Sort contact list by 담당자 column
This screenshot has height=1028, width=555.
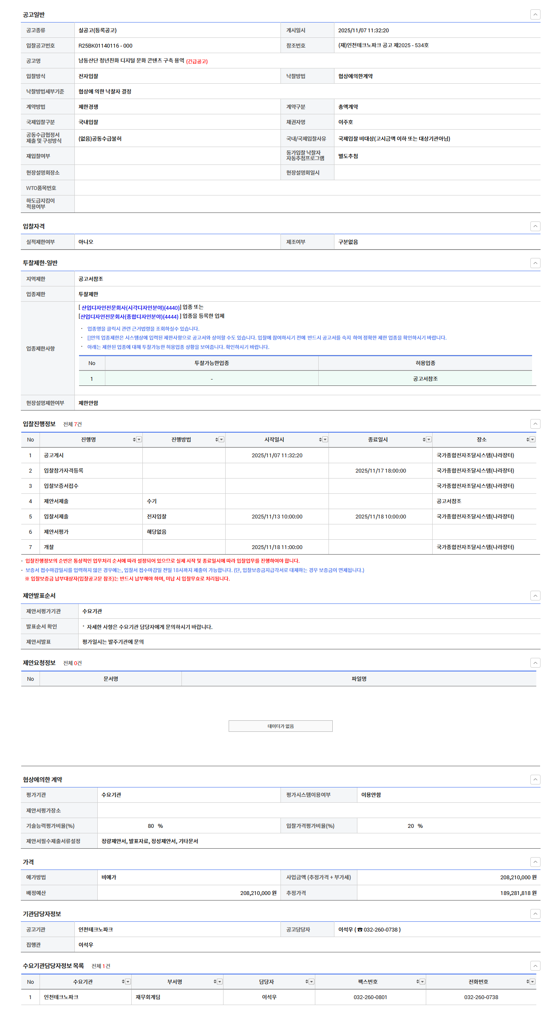(x=306, y=982)
